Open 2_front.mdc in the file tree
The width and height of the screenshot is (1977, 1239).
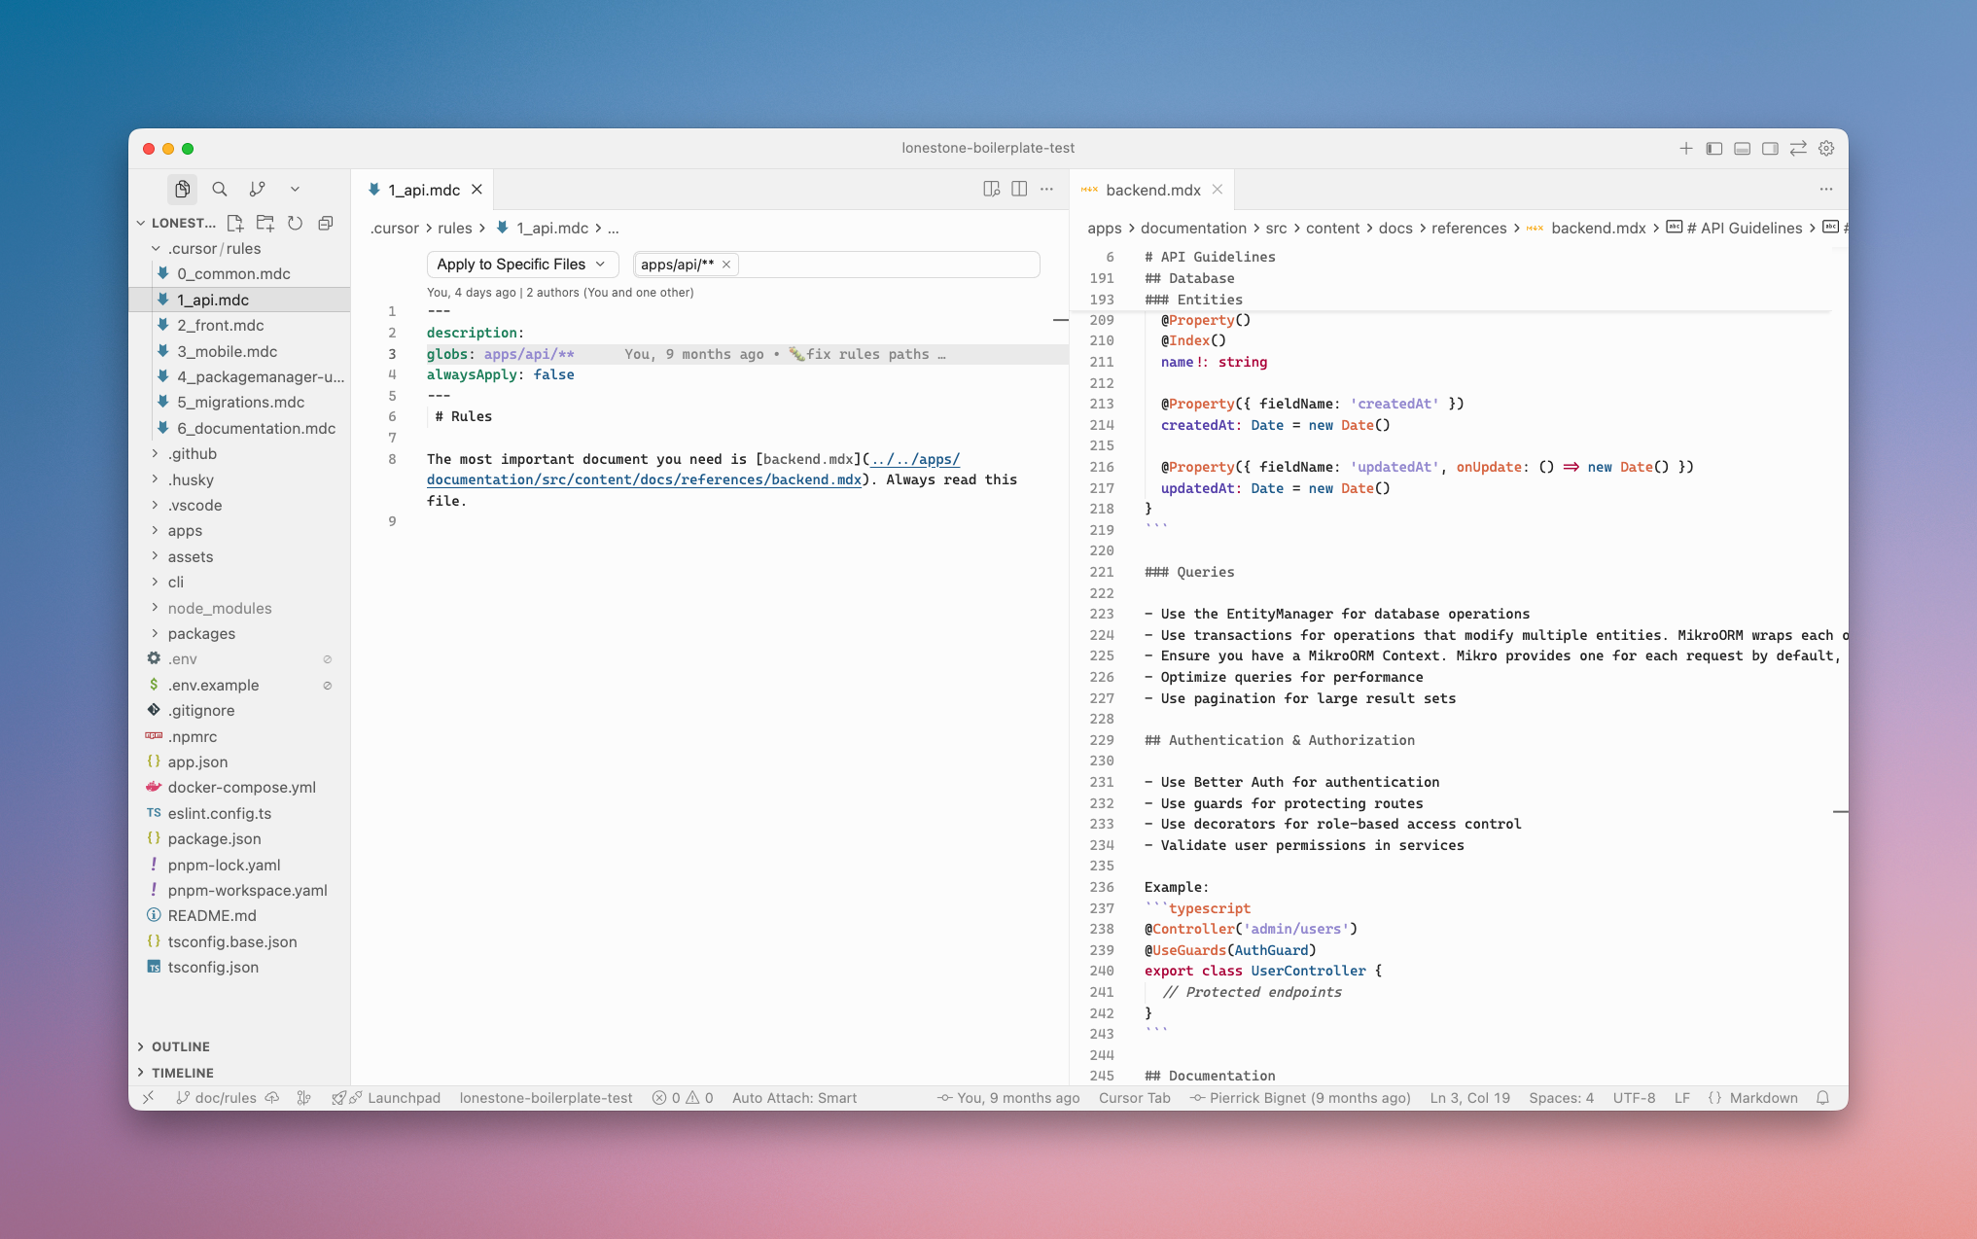pos(220,325)
